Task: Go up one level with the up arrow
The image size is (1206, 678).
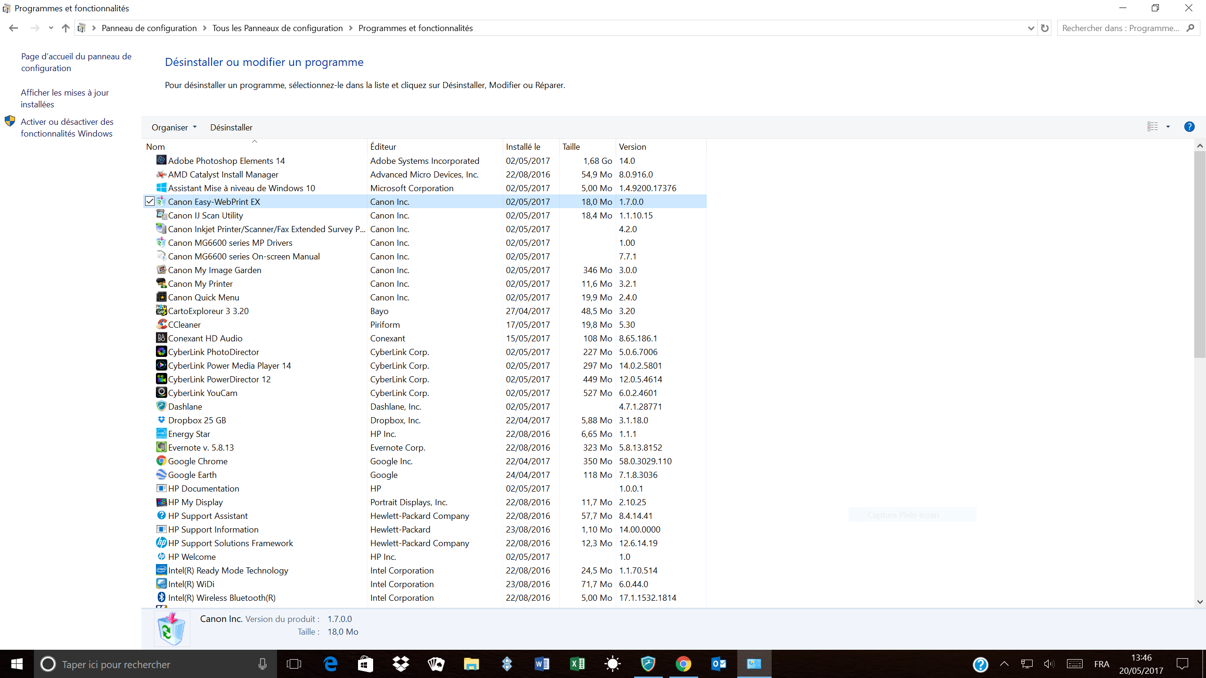Action: coord(65,28)
